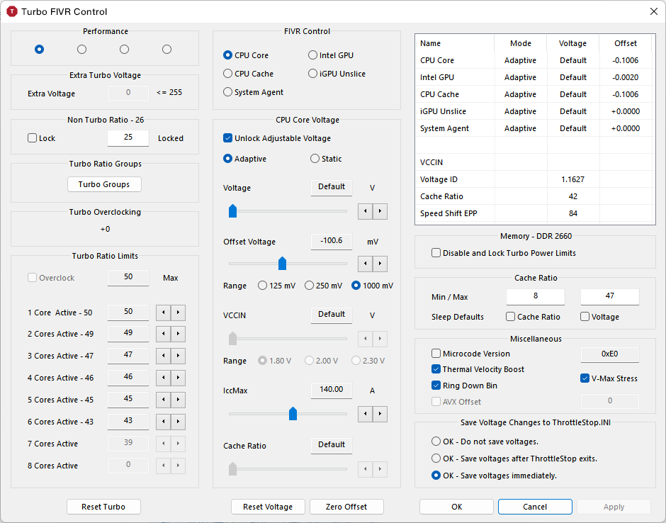Decrease the 3 Cores Active ratio arrow

click(163, 356)
